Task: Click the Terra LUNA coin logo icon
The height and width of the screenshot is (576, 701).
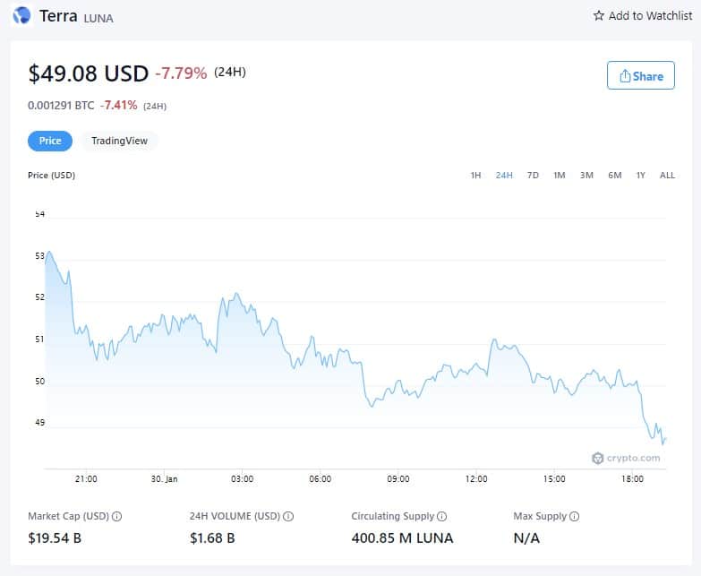Action: [x=21, y=16]
